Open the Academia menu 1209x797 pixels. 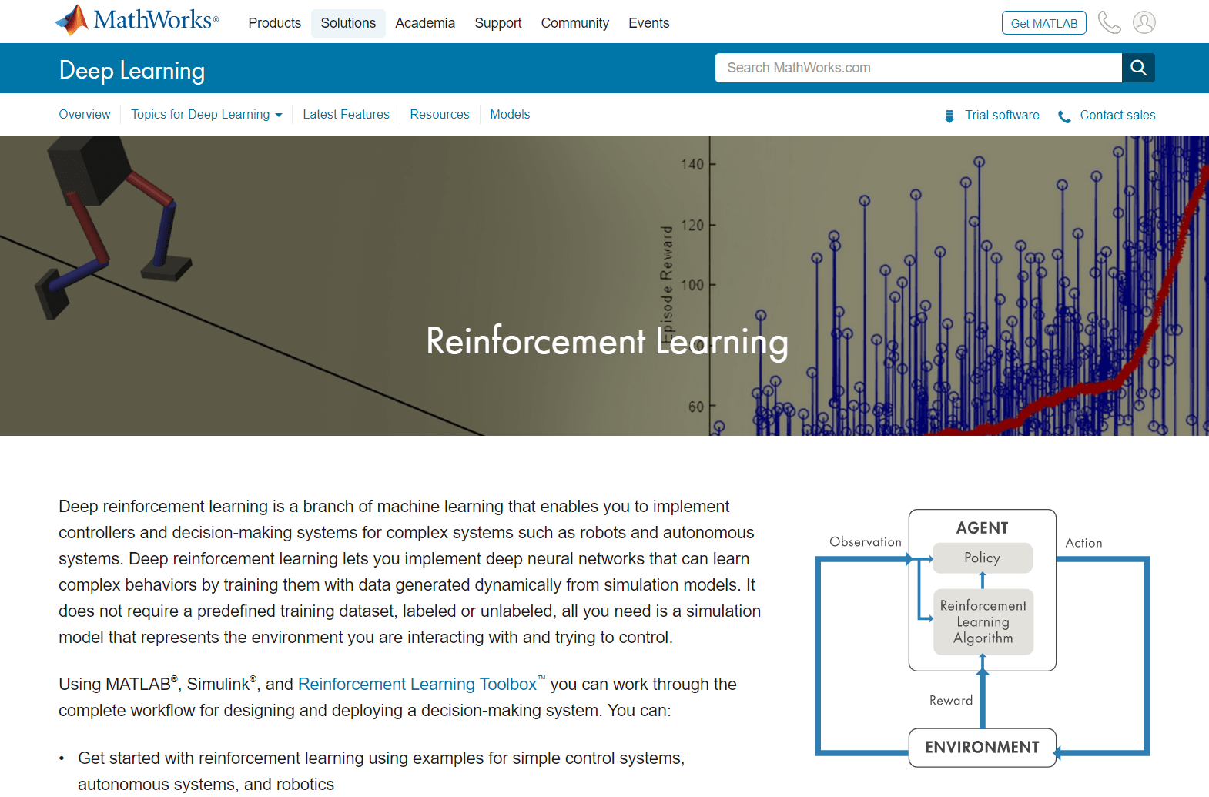(425, 23)
